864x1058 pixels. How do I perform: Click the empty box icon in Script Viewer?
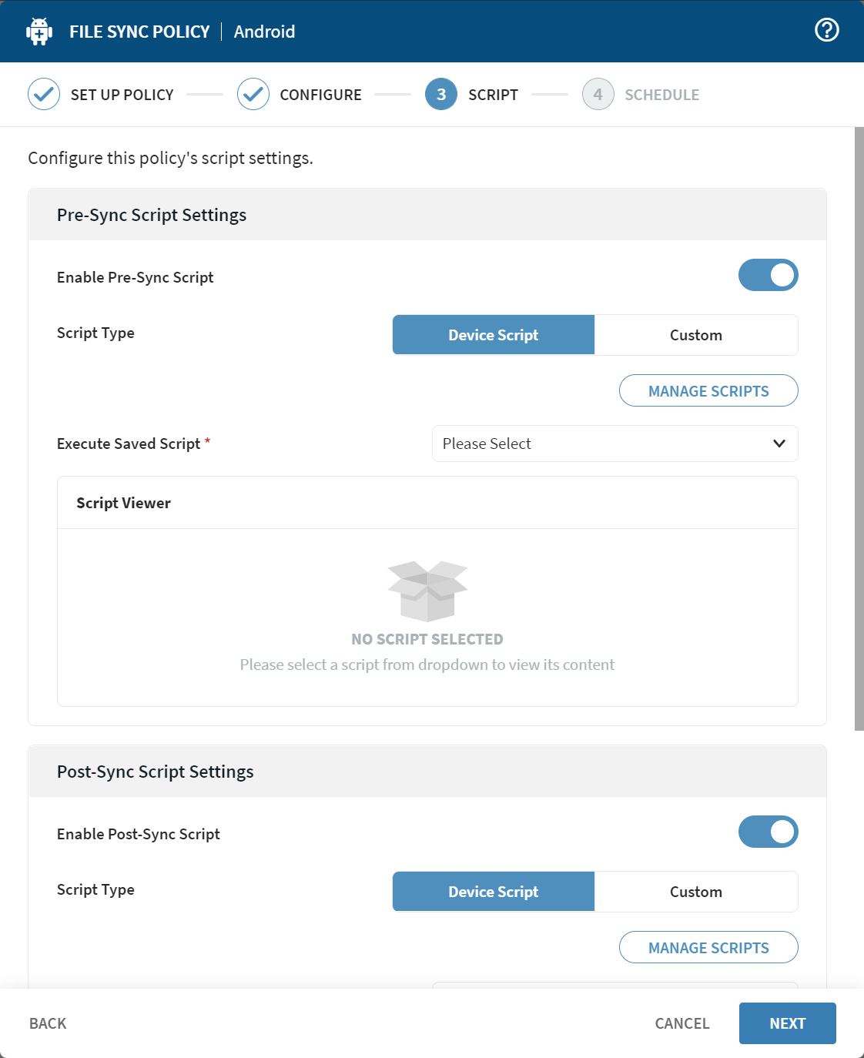pos(427,593)
